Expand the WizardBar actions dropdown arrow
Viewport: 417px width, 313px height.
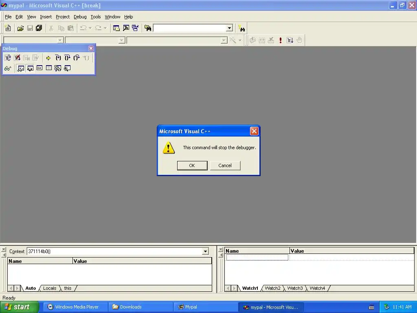coord(240,40)
